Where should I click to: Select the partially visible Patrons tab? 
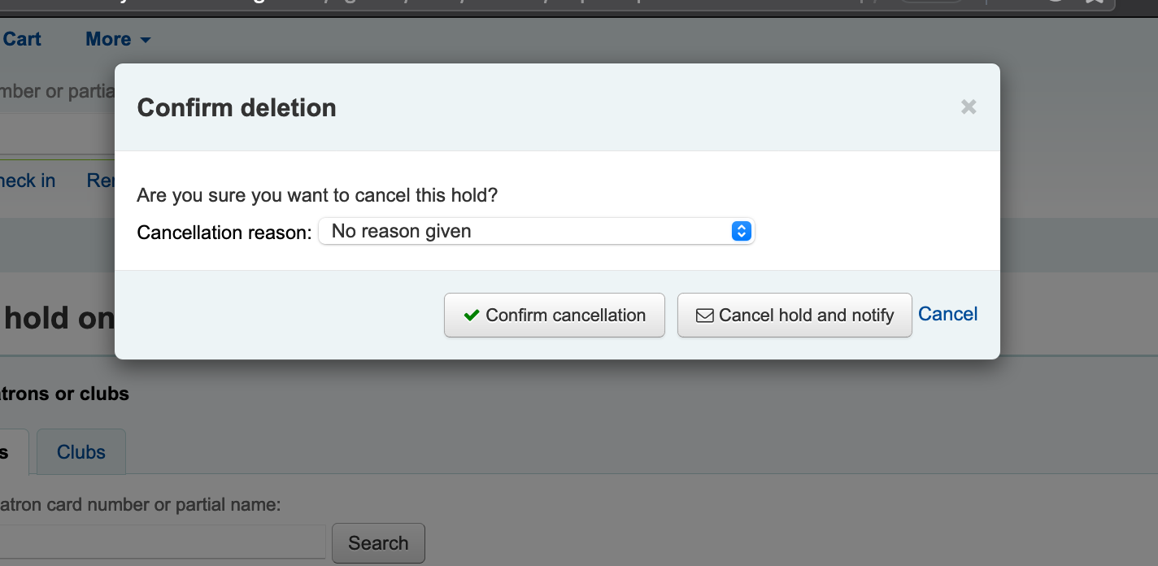point(10,452)
